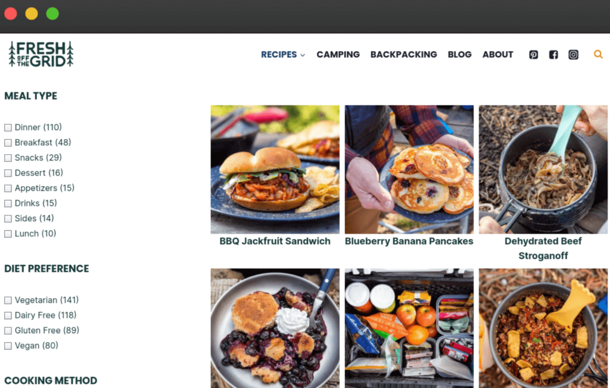This screenshot has width=610, height=388.
Task: Click the Blueberry Banana Pancakes photo
Action: (409, 169)
